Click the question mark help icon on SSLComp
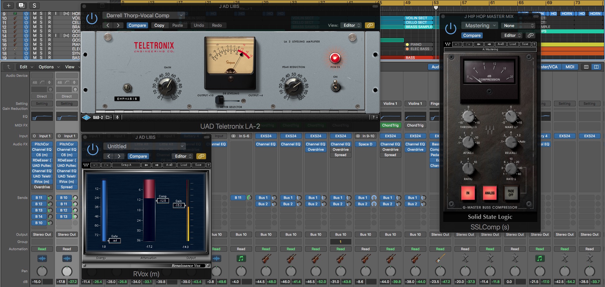This screenshot has width=605, height=287. (534, 44)
